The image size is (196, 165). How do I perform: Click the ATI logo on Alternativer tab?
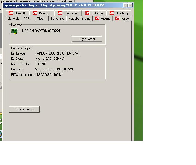60,13
